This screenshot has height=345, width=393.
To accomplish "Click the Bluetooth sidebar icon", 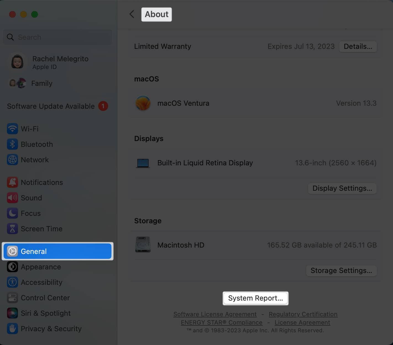I will (12, 144).
